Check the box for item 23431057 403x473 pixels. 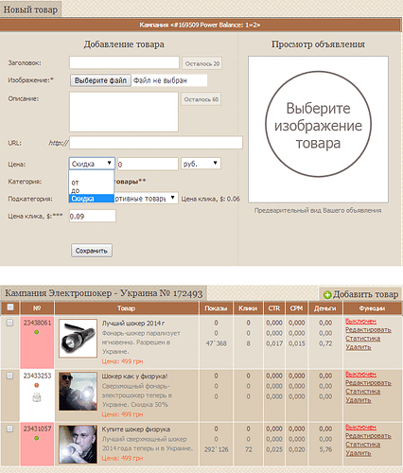(10, 429)
